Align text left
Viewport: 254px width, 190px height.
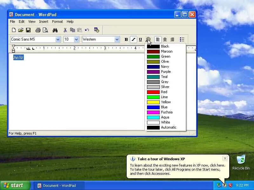coord(158,39)
